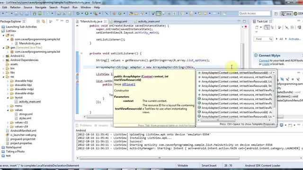Screen dimensions: 303x170
Task: Click the Open Type folder icon
Action: coord(131,14)
